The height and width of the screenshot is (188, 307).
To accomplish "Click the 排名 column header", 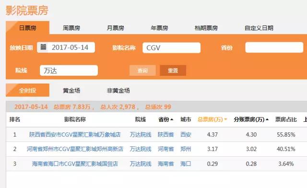I will [x=15, y=119].
